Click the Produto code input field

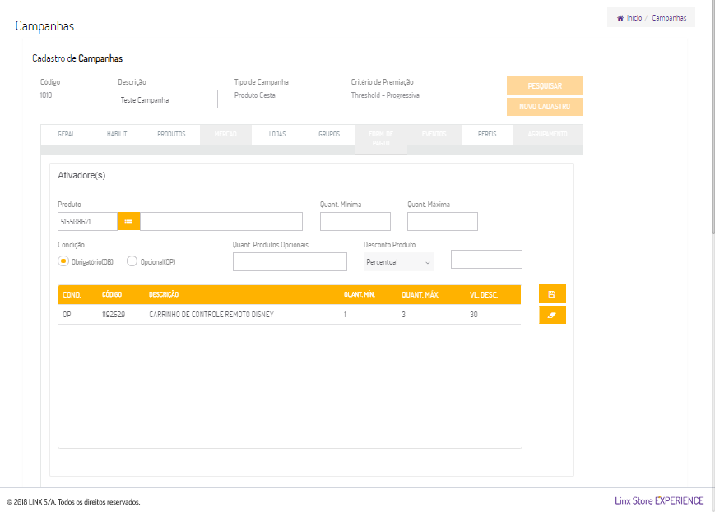coord(87,221)
